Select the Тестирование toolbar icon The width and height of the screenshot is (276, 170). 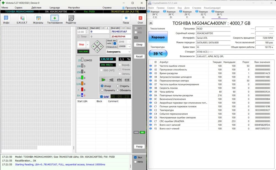[55, 18]
